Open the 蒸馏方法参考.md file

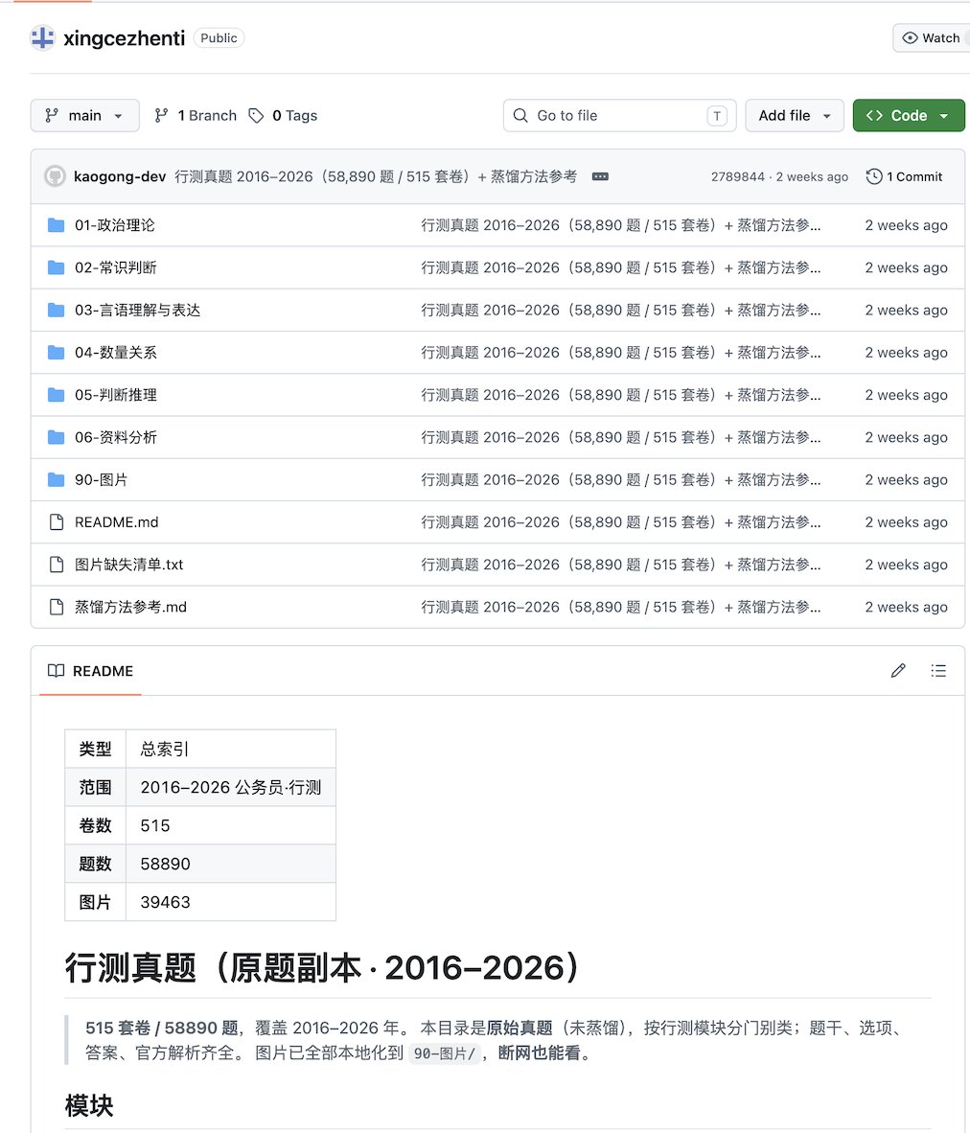click(130, 608)
